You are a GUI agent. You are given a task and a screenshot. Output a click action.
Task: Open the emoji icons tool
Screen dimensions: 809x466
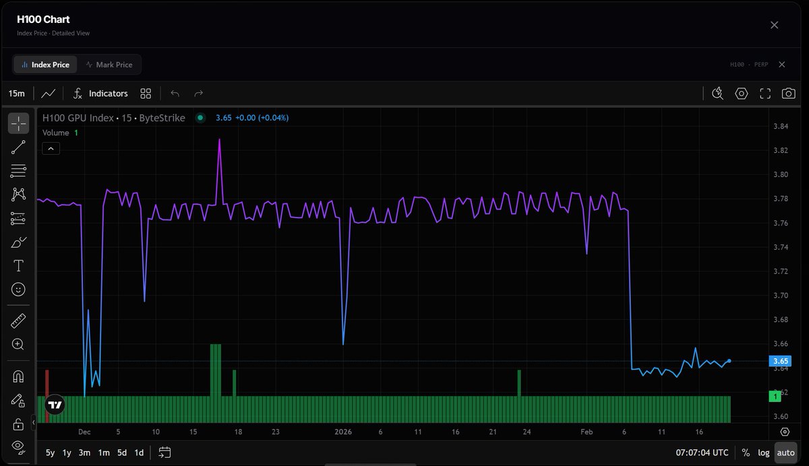click(18, 290)
